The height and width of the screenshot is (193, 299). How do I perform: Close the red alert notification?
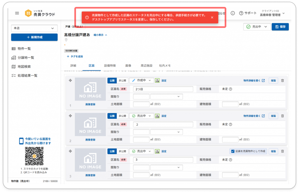tap(212, 17)
